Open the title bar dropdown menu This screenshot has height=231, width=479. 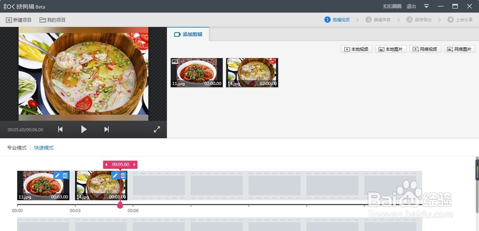427,6
